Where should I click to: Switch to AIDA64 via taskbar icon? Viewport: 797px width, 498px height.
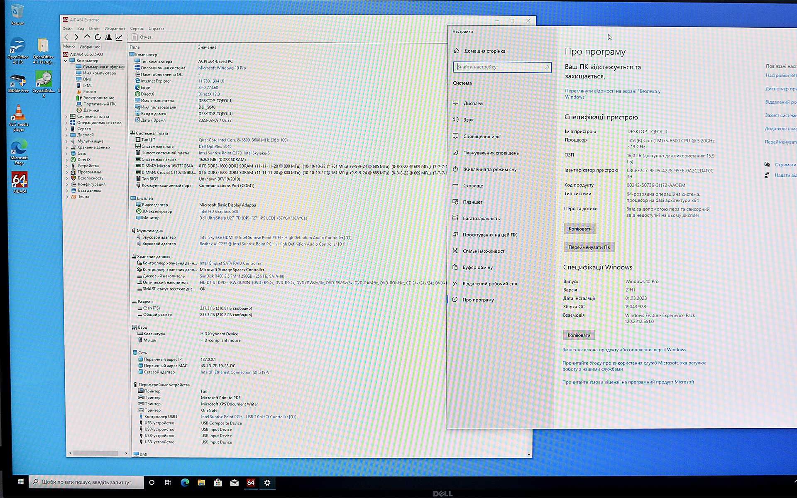coord(251,482)
